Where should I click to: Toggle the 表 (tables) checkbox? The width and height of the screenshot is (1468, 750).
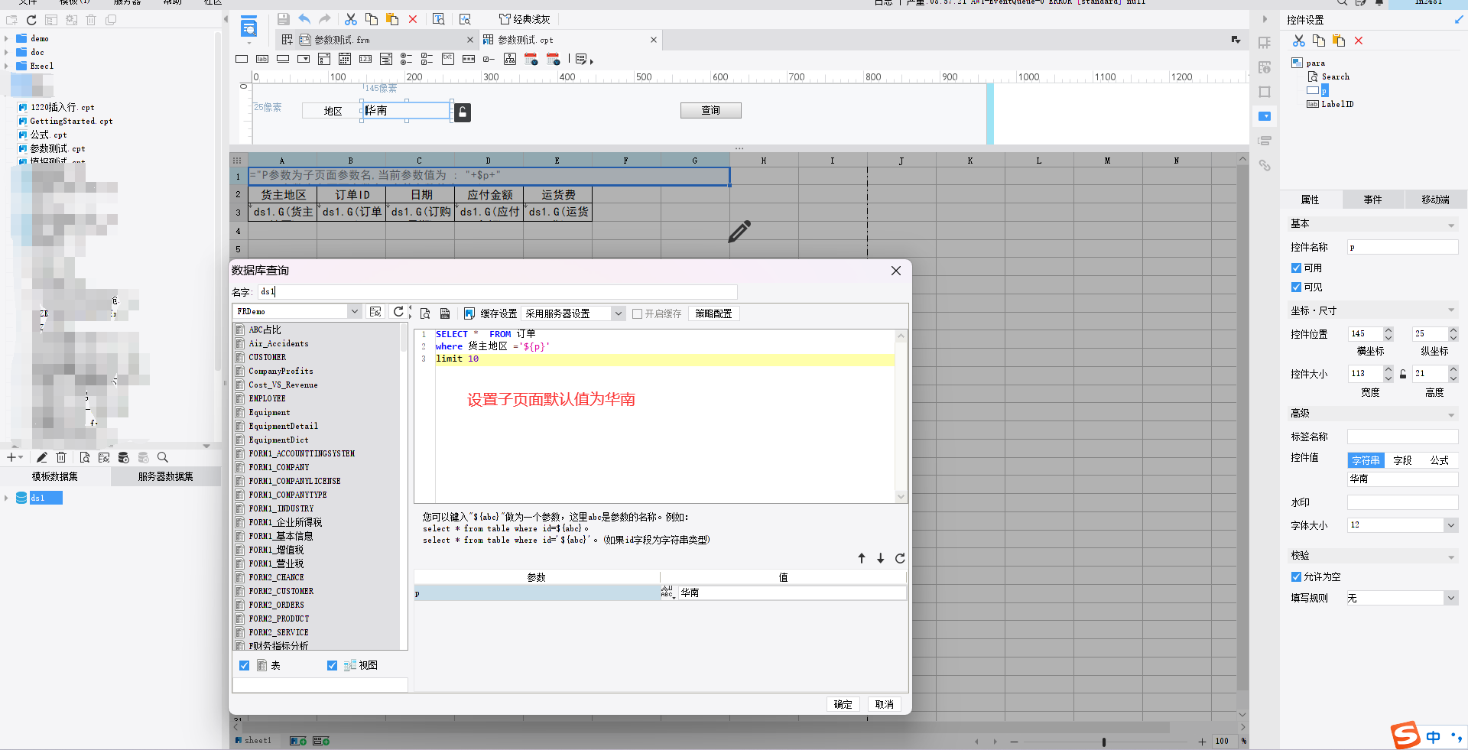point(244,666)
